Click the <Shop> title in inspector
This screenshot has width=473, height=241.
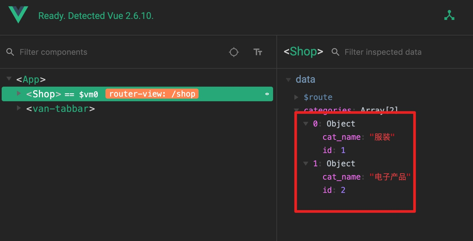(303, 52)
